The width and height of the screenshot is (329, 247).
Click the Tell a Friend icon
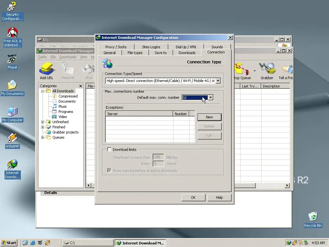[286, 71]
